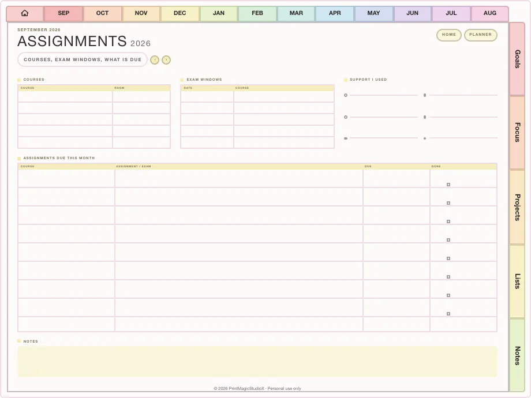The image size is (531, 398).
Task: Switch to the DEC month tab
Action: 180,13
